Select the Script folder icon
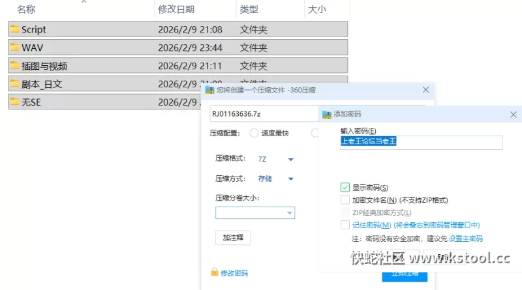This screenshot has height=290, width=522. pyautogui.click(x=14, y=29)
